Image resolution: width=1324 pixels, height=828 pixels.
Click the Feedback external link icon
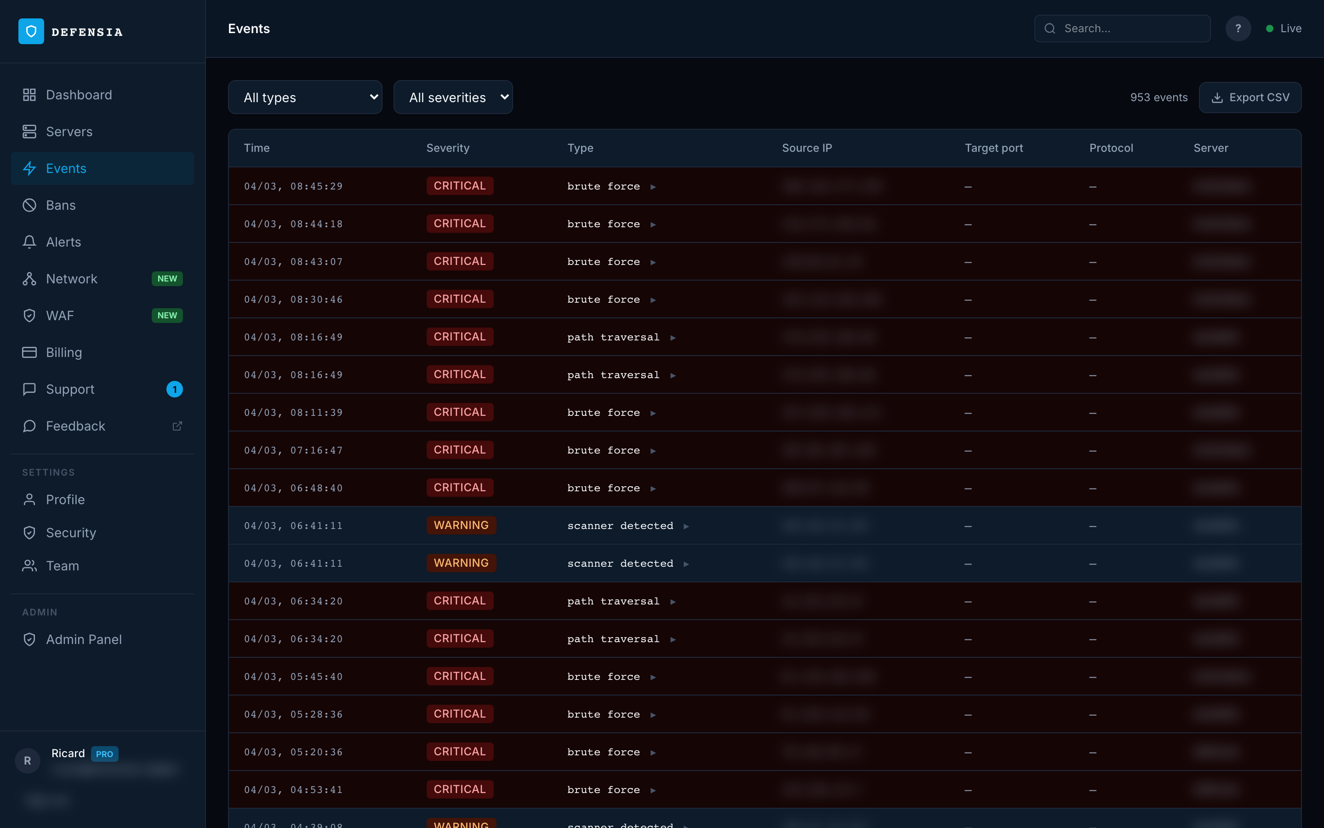177,426
